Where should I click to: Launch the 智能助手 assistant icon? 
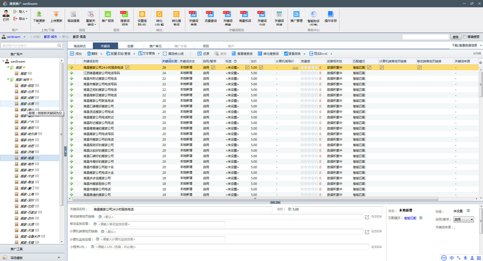[x=313, y=14]
